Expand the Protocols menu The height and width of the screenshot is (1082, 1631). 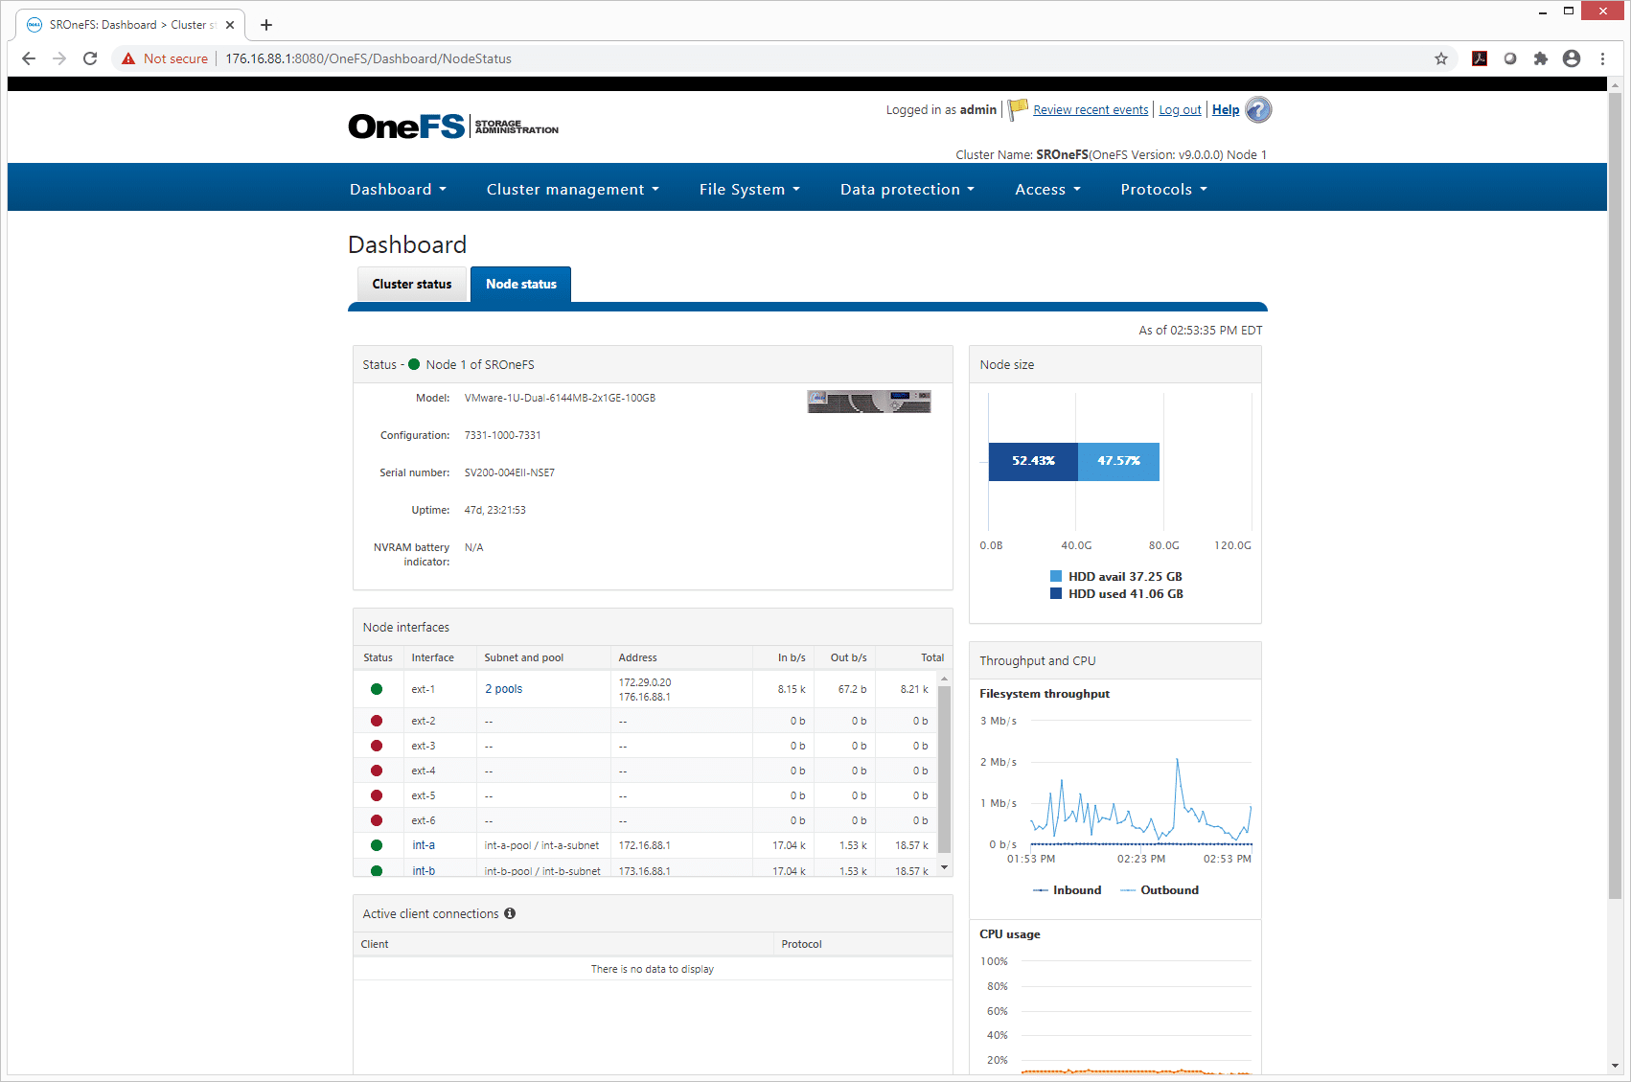click(x=1163, y=190)
